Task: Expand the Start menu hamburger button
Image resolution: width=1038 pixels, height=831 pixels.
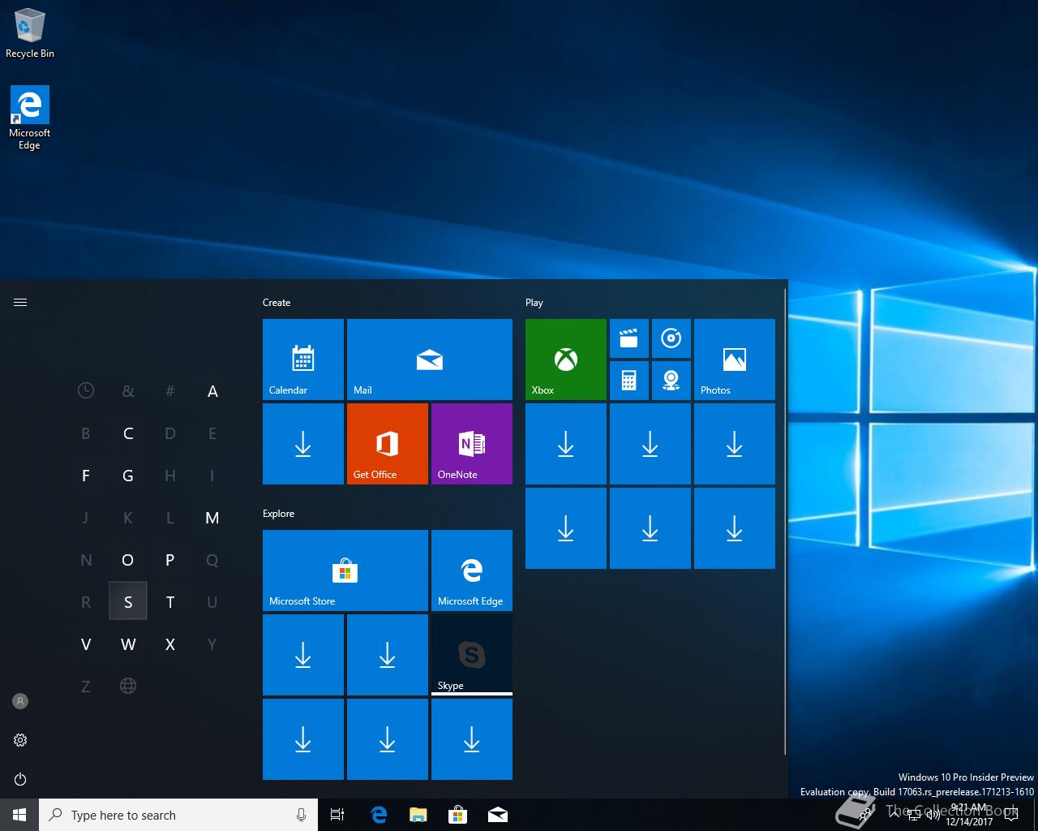Action: coord(20,302)
